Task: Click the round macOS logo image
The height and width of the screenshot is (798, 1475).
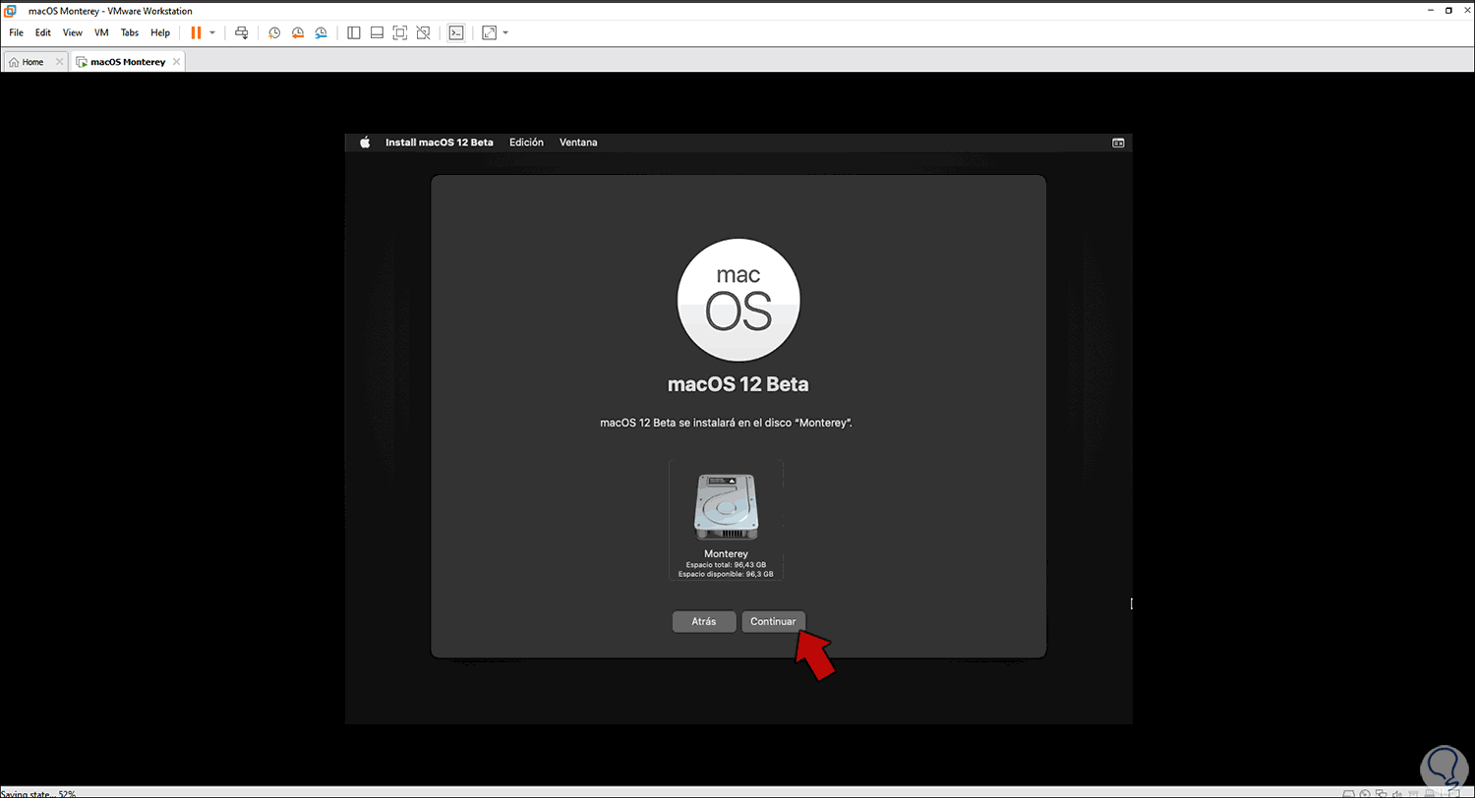Action: click(x=738, y=300)
